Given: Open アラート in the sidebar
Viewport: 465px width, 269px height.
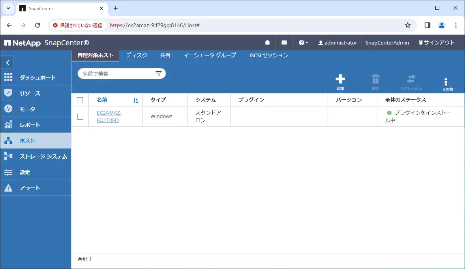Looking at the screenshot, I should 36,187.
